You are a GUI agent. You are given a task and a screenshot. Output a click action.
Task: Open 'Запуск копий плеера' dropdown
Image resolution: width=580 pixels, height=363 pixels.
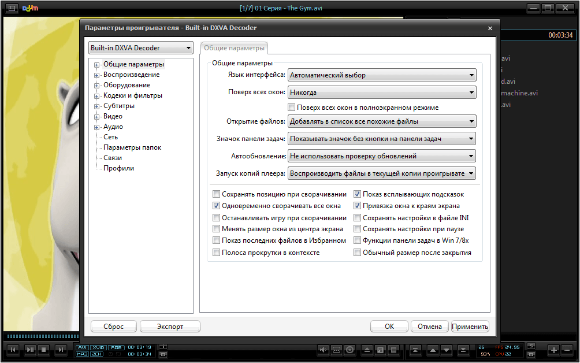pyautogui.click(x=382, y=173)
